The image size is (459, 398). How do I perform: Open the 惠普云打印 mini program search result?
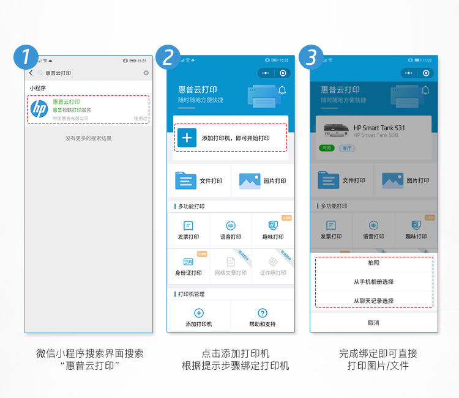point(88,109)
